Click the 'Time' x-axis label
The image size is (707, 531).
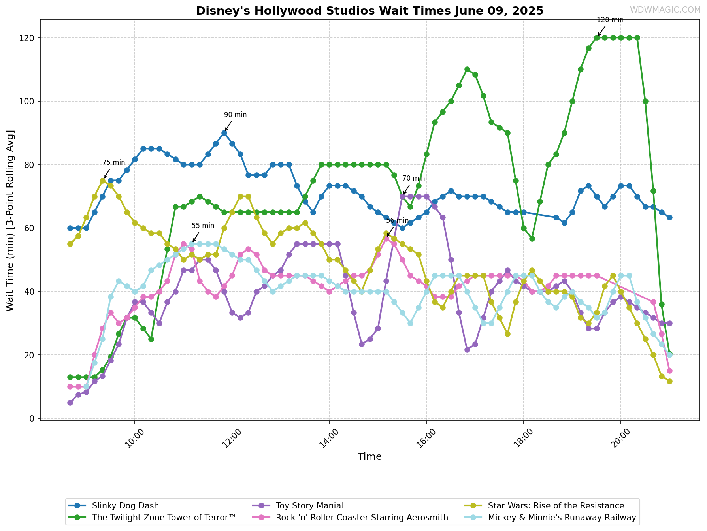[370, 457]
